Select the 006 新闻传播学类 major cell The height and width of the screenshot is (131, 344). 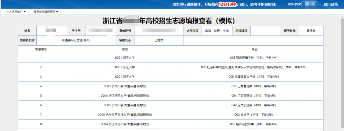(254, 58)
